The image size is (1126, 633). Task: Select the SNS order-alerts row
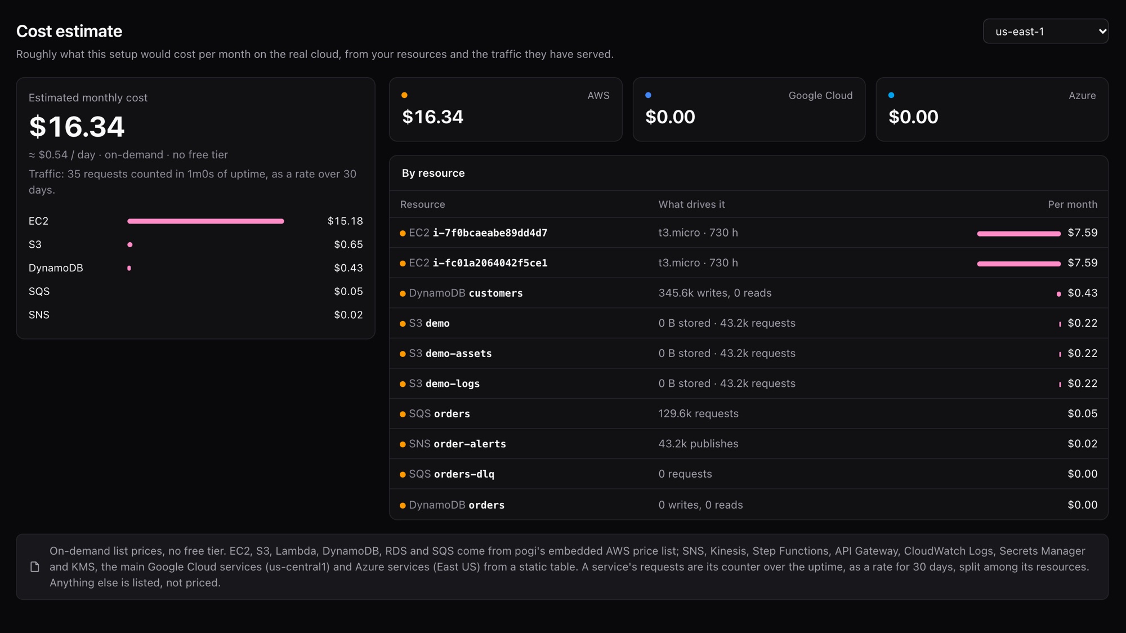(749, 444)
